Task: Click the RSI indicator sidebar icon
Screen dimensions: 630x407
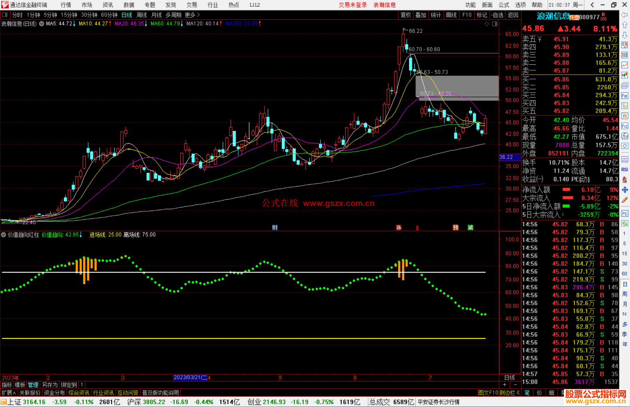Action: point(624,170)
